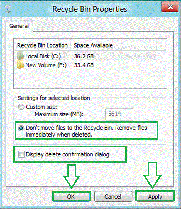Enable Display delete confirmation dialog checkbox
The height and width of the screenshot is (209, 181).
pyautogui.click(x=21, y=154)
